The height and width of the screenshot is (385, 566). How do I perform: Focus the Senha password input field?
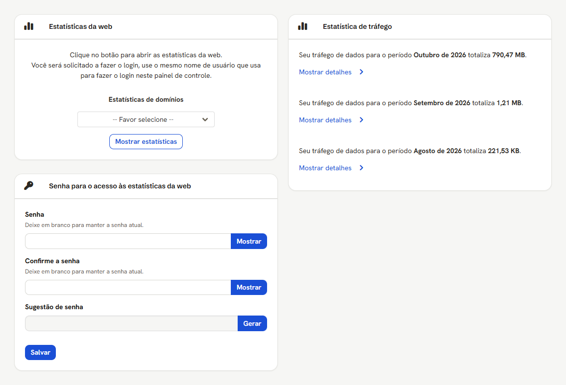(128, 241)
